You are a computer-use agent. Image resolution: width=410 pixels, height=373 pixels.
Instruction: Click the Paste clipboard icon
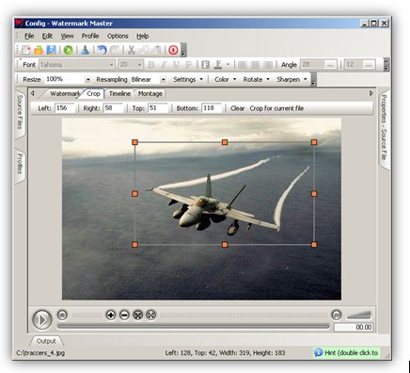[156, 50]
